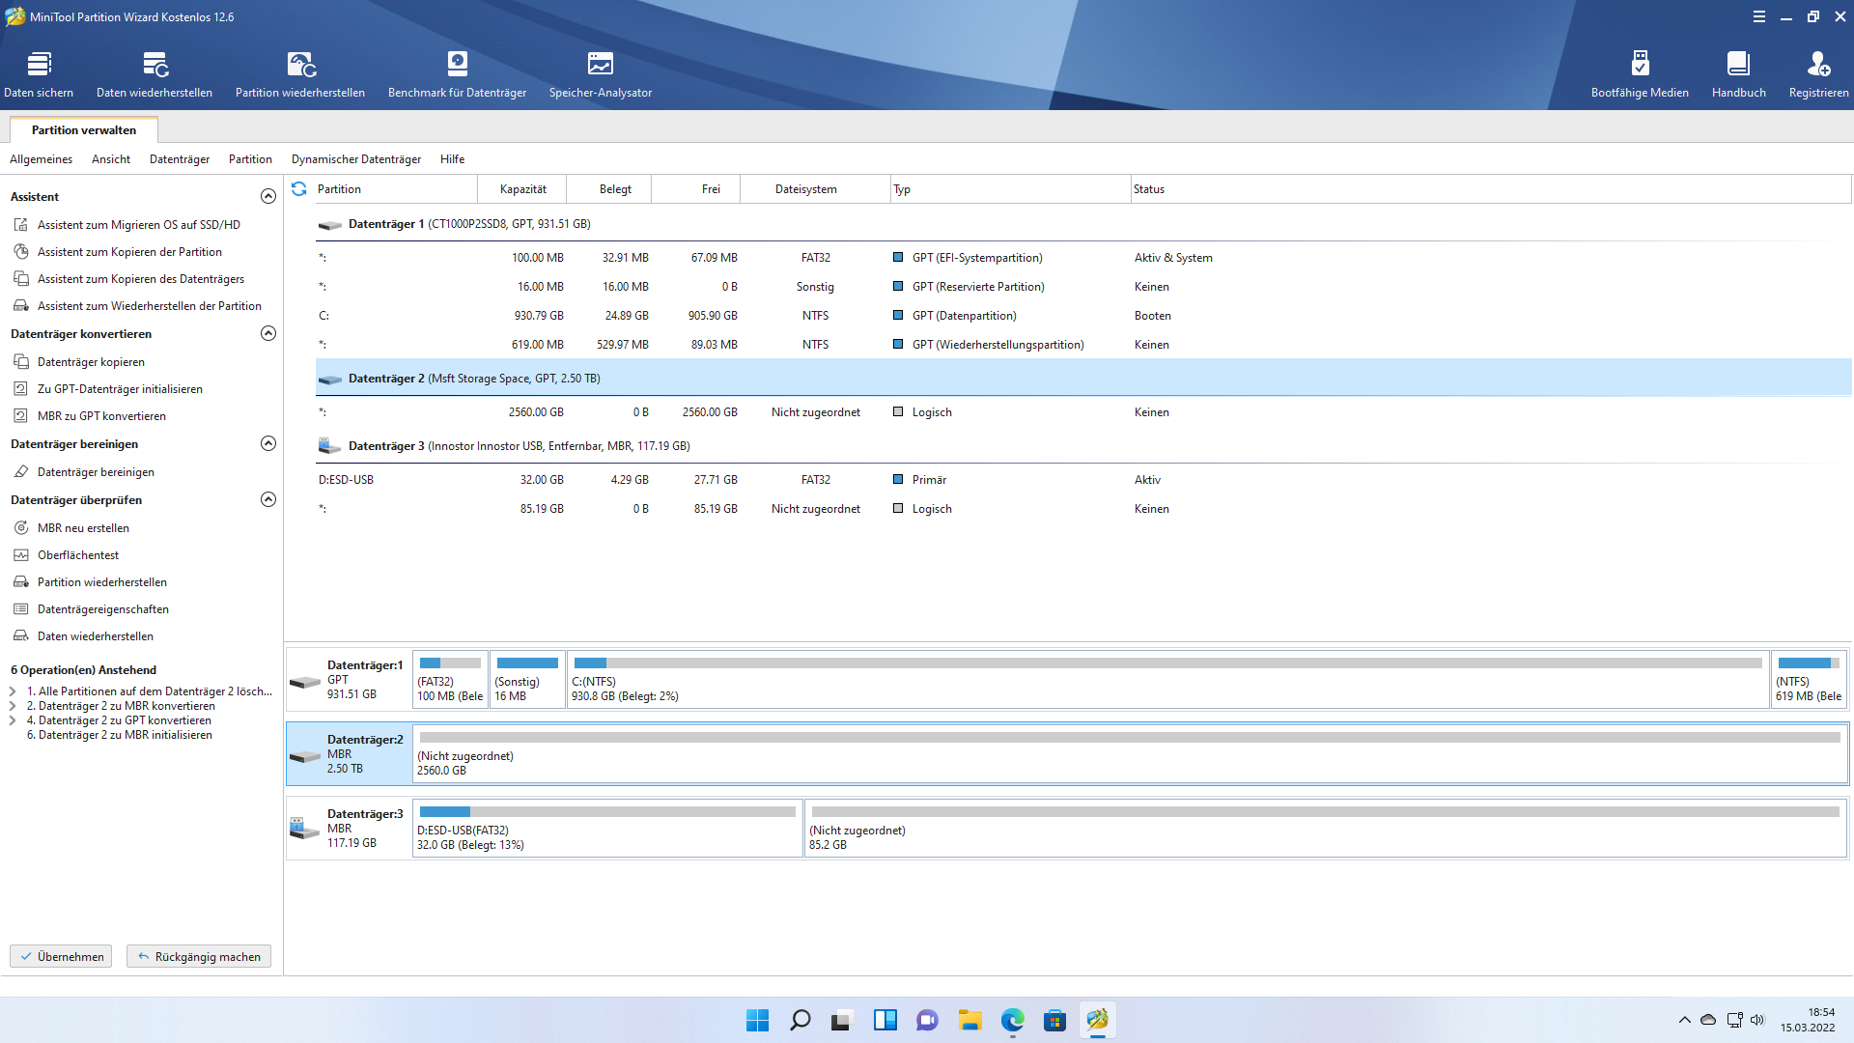This screenshot has height=1043, width=1854.
Task: Collapse the Datenträger überprüfen section
Action: coord(268,499)
